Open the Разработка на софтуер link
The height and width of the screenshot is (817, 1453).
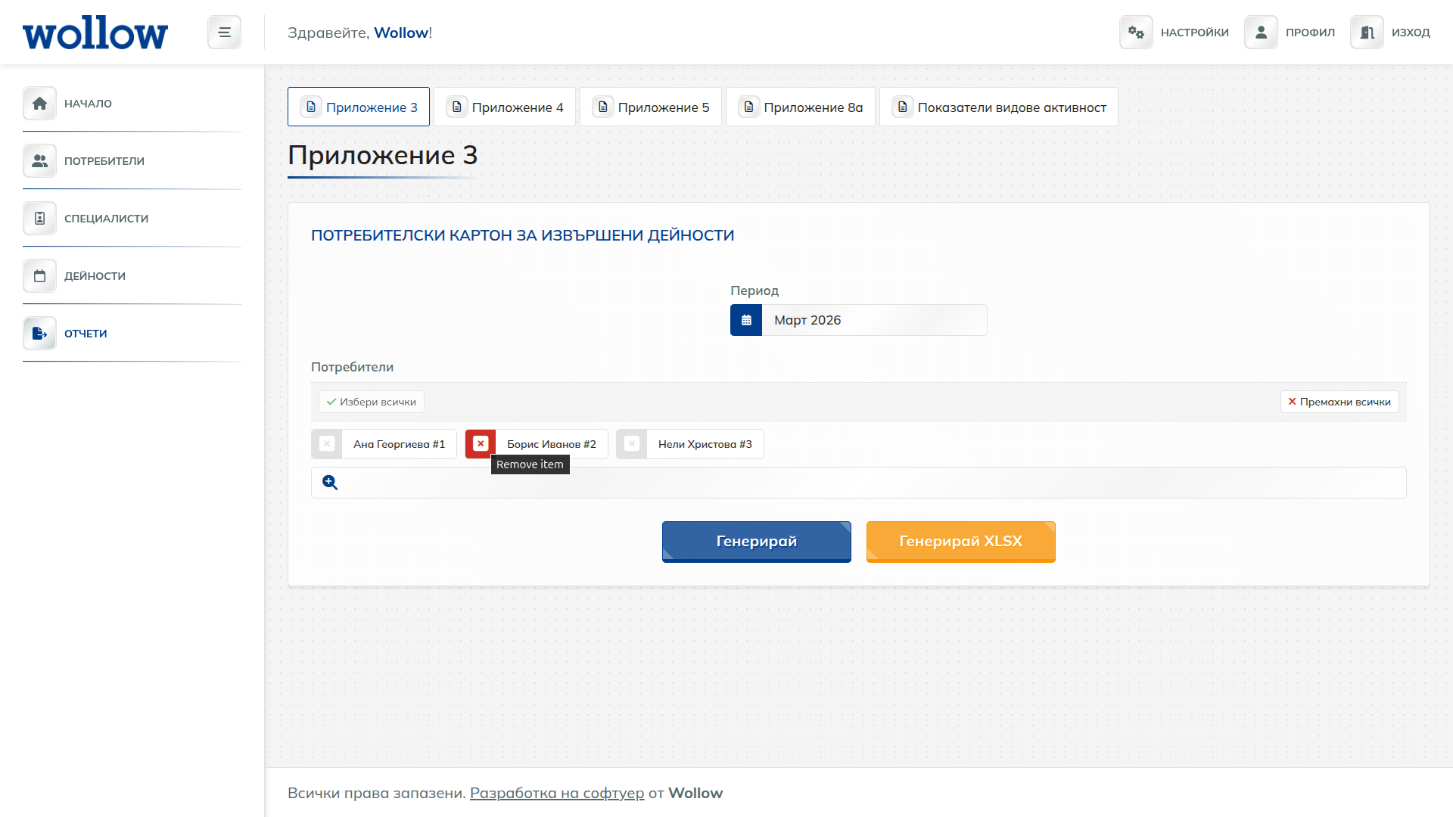(x=556, y=793)
